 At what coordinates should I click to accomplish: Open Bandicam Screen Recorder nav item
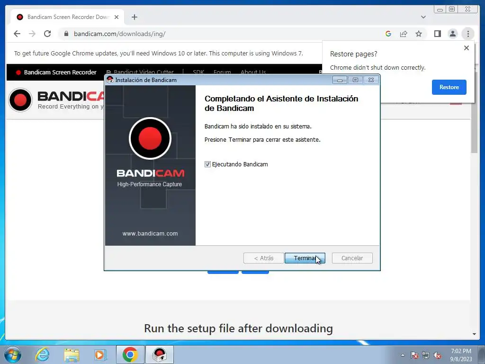(x=56, y=72)
